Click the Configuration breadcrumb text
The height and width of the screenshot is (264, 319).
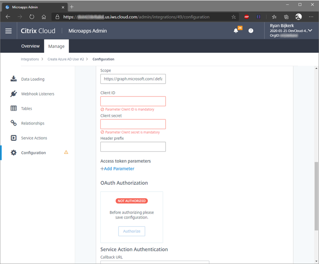click(103, 59)
